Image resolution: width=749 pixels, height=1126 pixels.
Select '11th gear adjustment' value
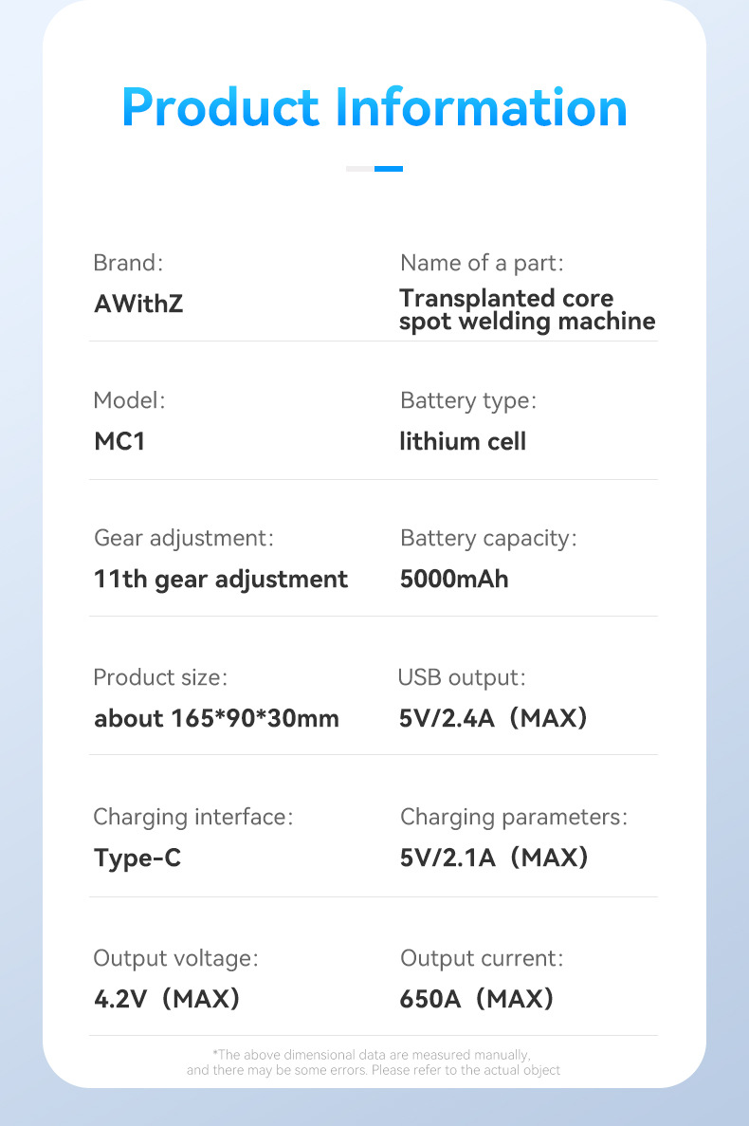click(x=221, y=579)
